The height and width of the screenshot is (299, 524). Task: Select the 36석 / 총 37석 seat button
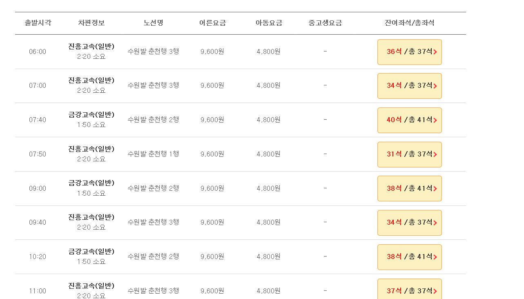coord(409,52)
